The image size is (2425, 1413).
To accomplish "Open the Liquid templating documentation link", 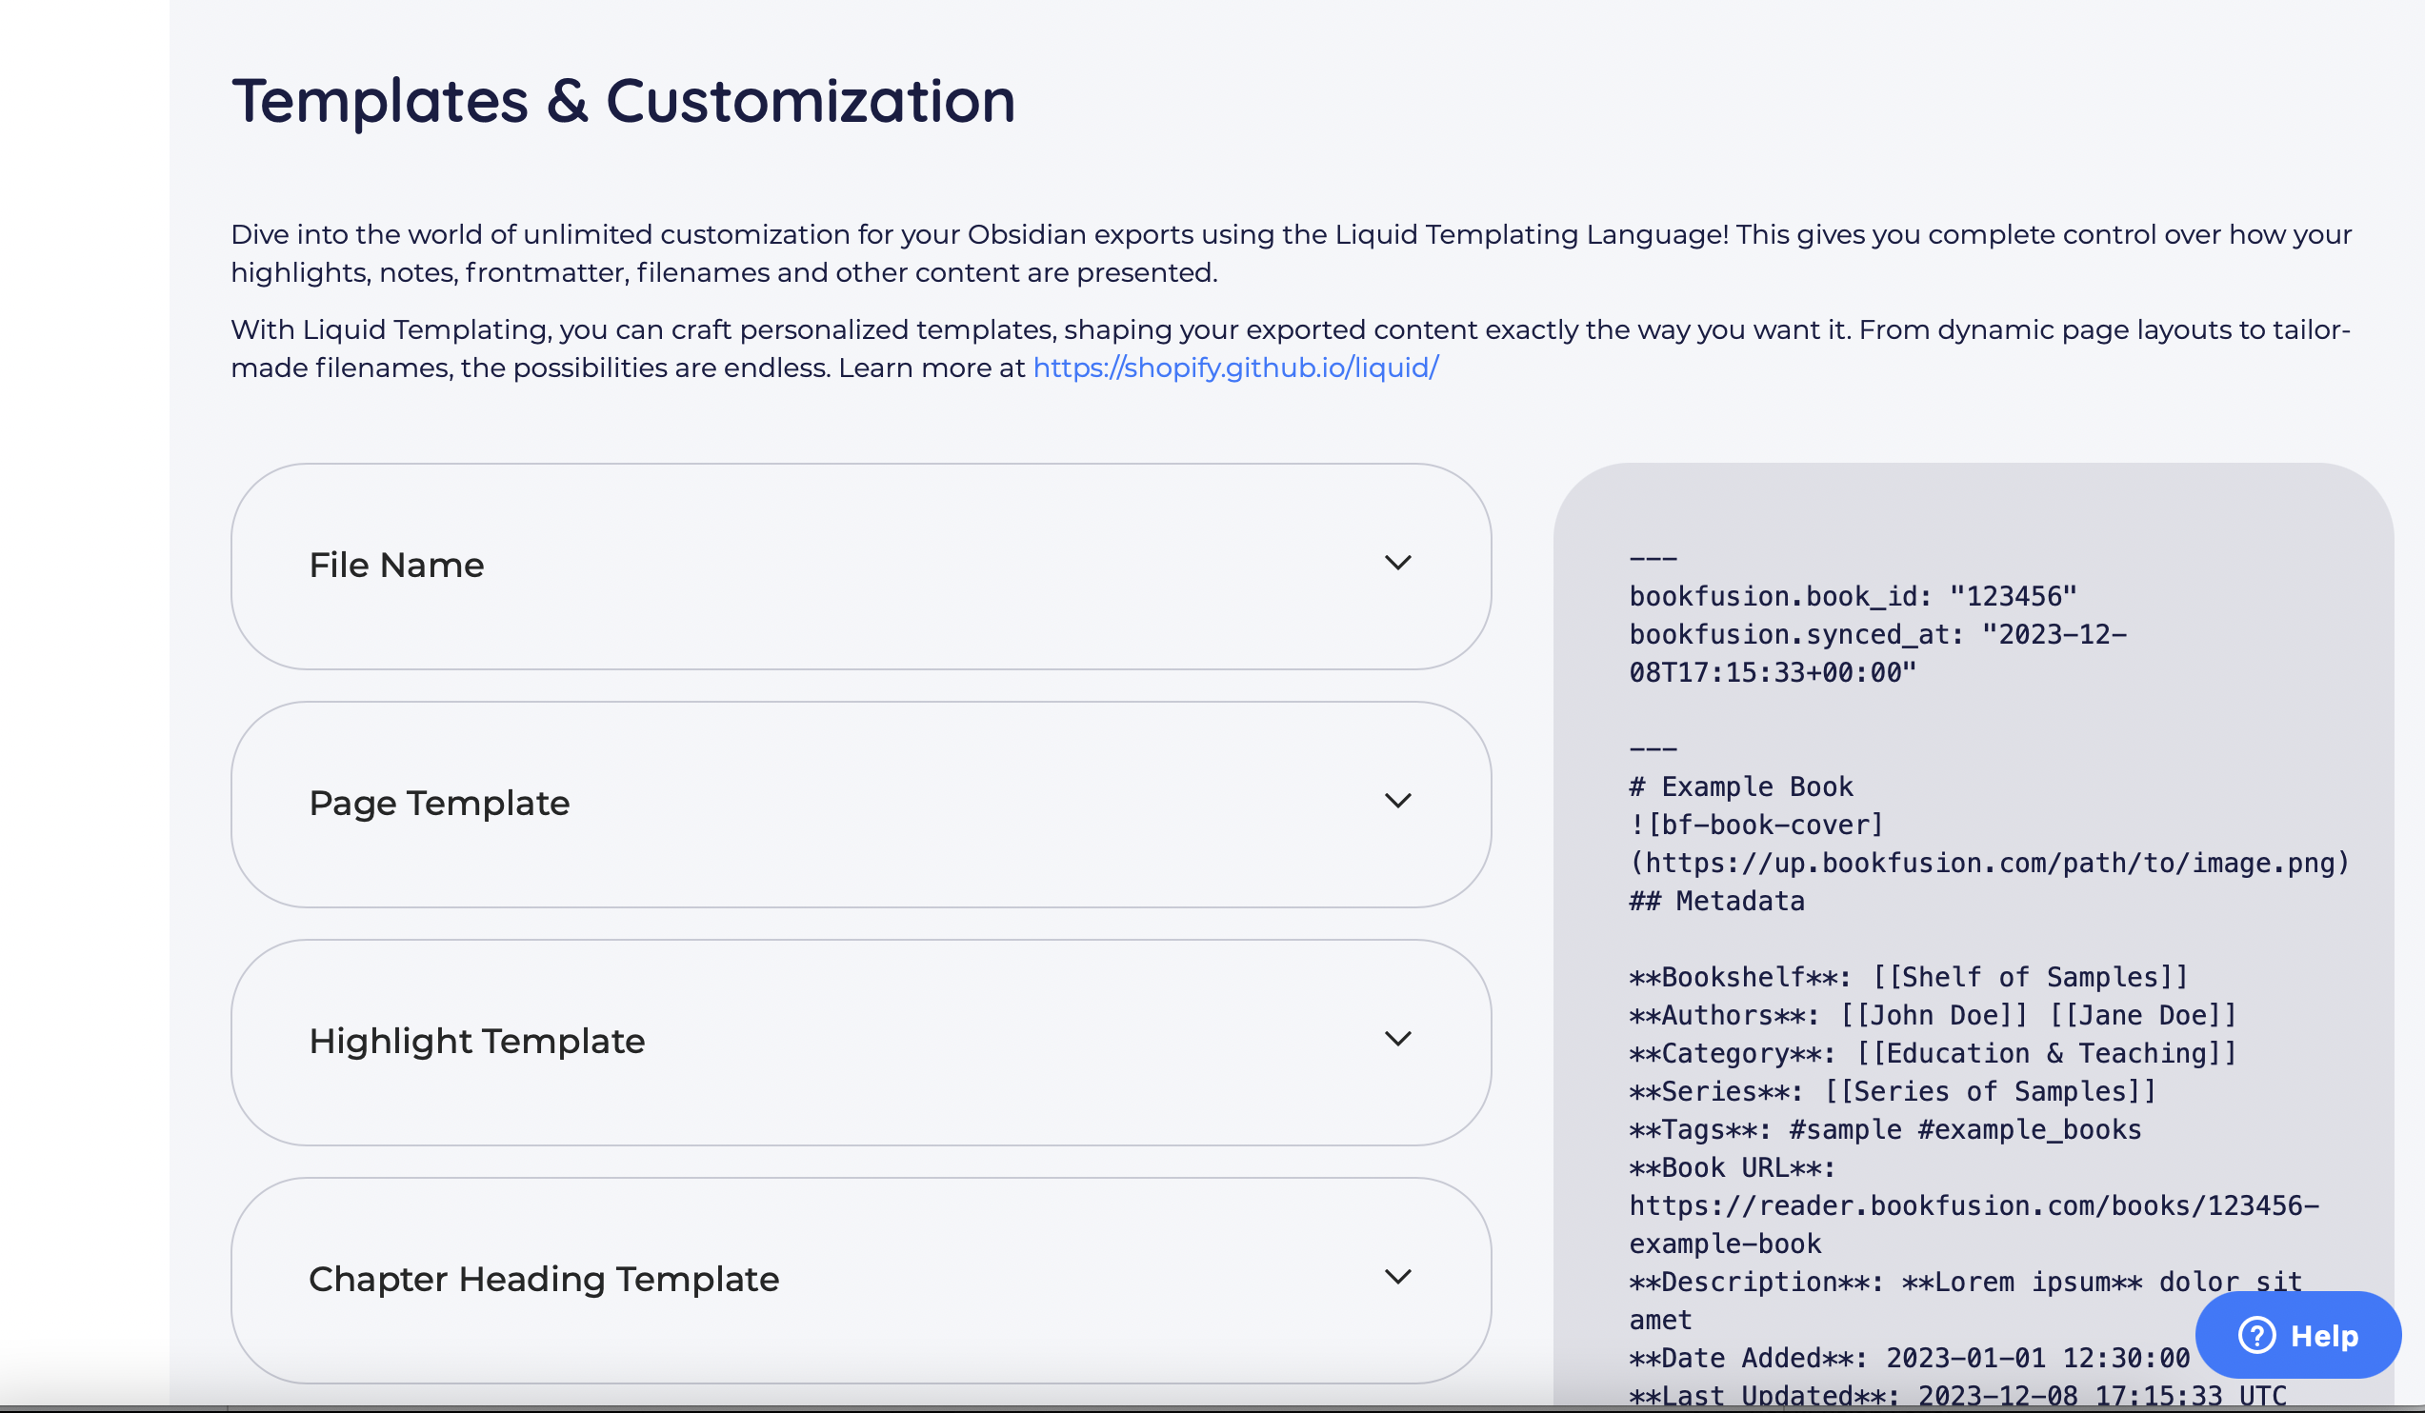I will tap(1233, 368).
